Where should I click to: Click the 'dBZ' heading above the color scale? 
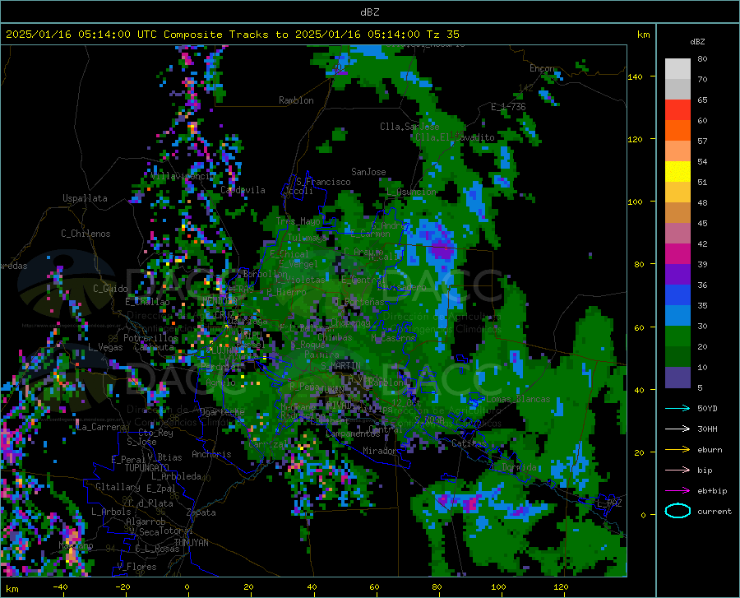click(697, 41)
